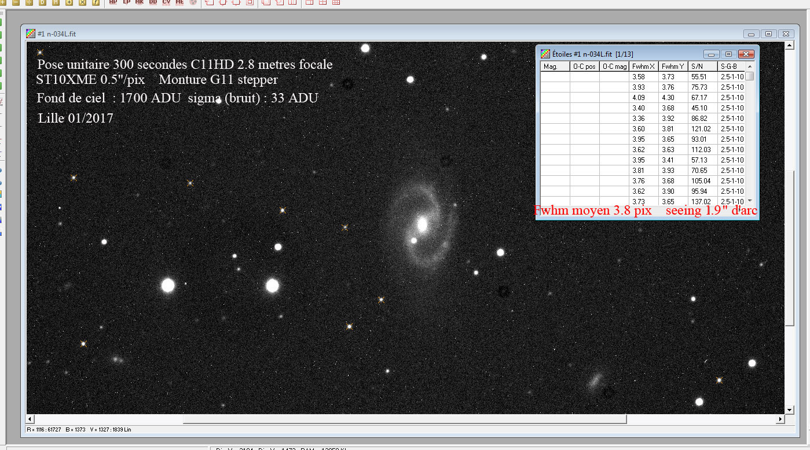This screenshot has height=450, width=810.
Task: Click the DD toolbar icon
Action: tap(153, 2)
